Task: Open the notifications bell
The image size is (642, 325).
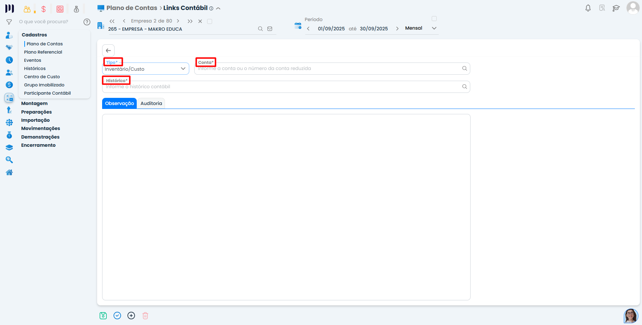Action: [x=588, y=8]
